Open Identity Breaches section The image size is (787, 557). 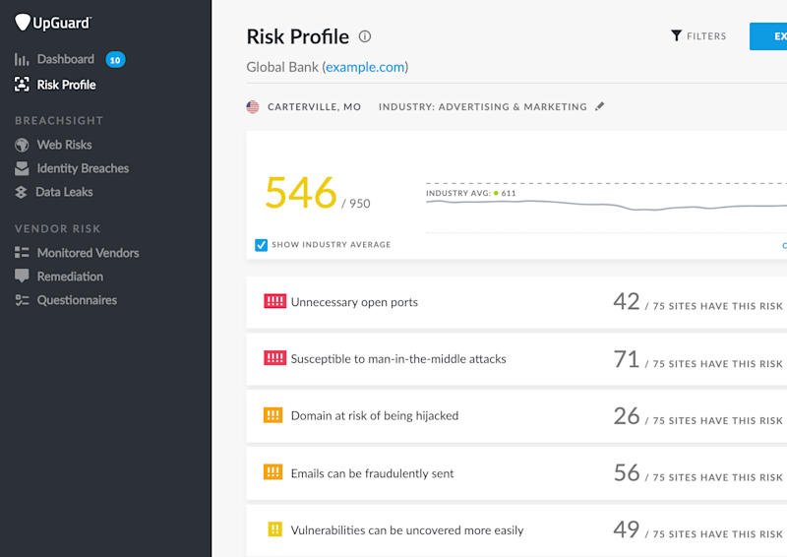tap(83, 168)
